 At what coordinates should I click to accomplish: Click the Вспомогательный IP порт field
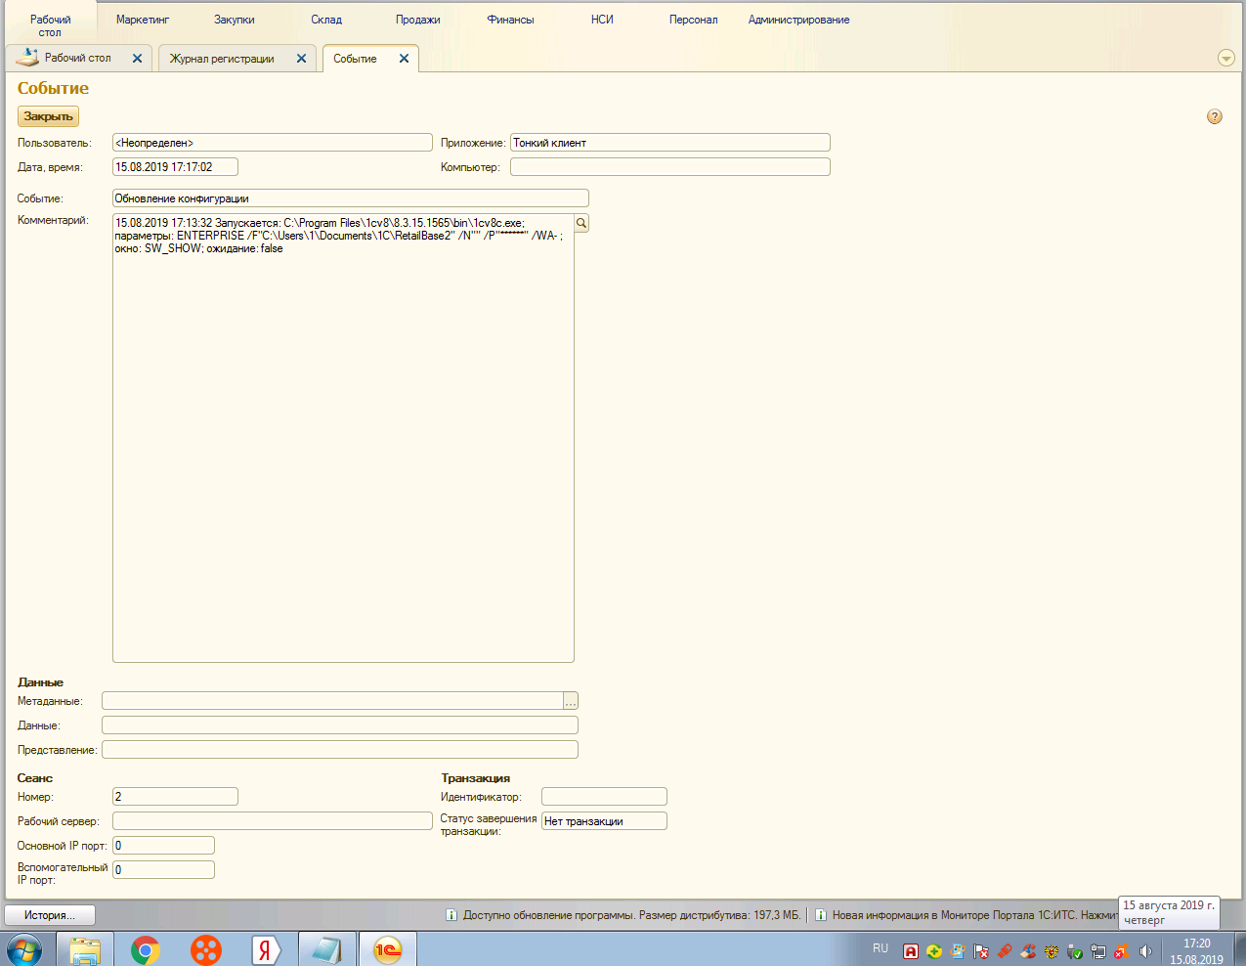163,870
